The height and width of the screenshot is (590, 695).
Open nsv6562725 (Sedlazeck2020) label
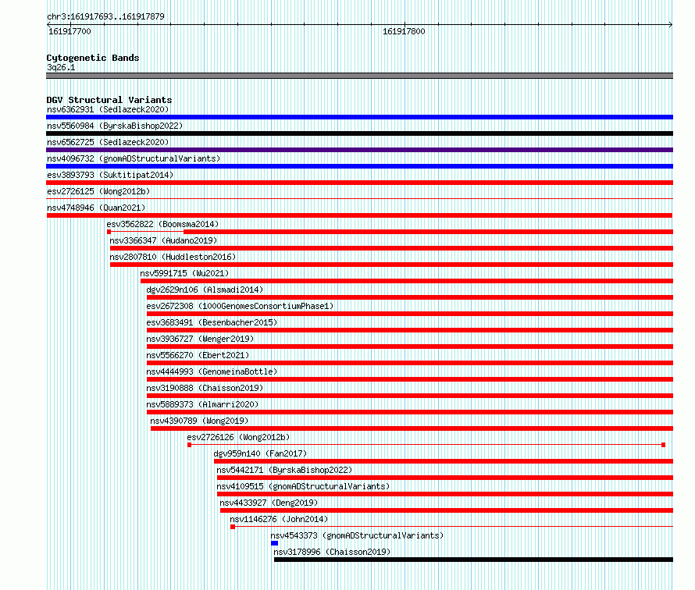(x=108, y=142)
